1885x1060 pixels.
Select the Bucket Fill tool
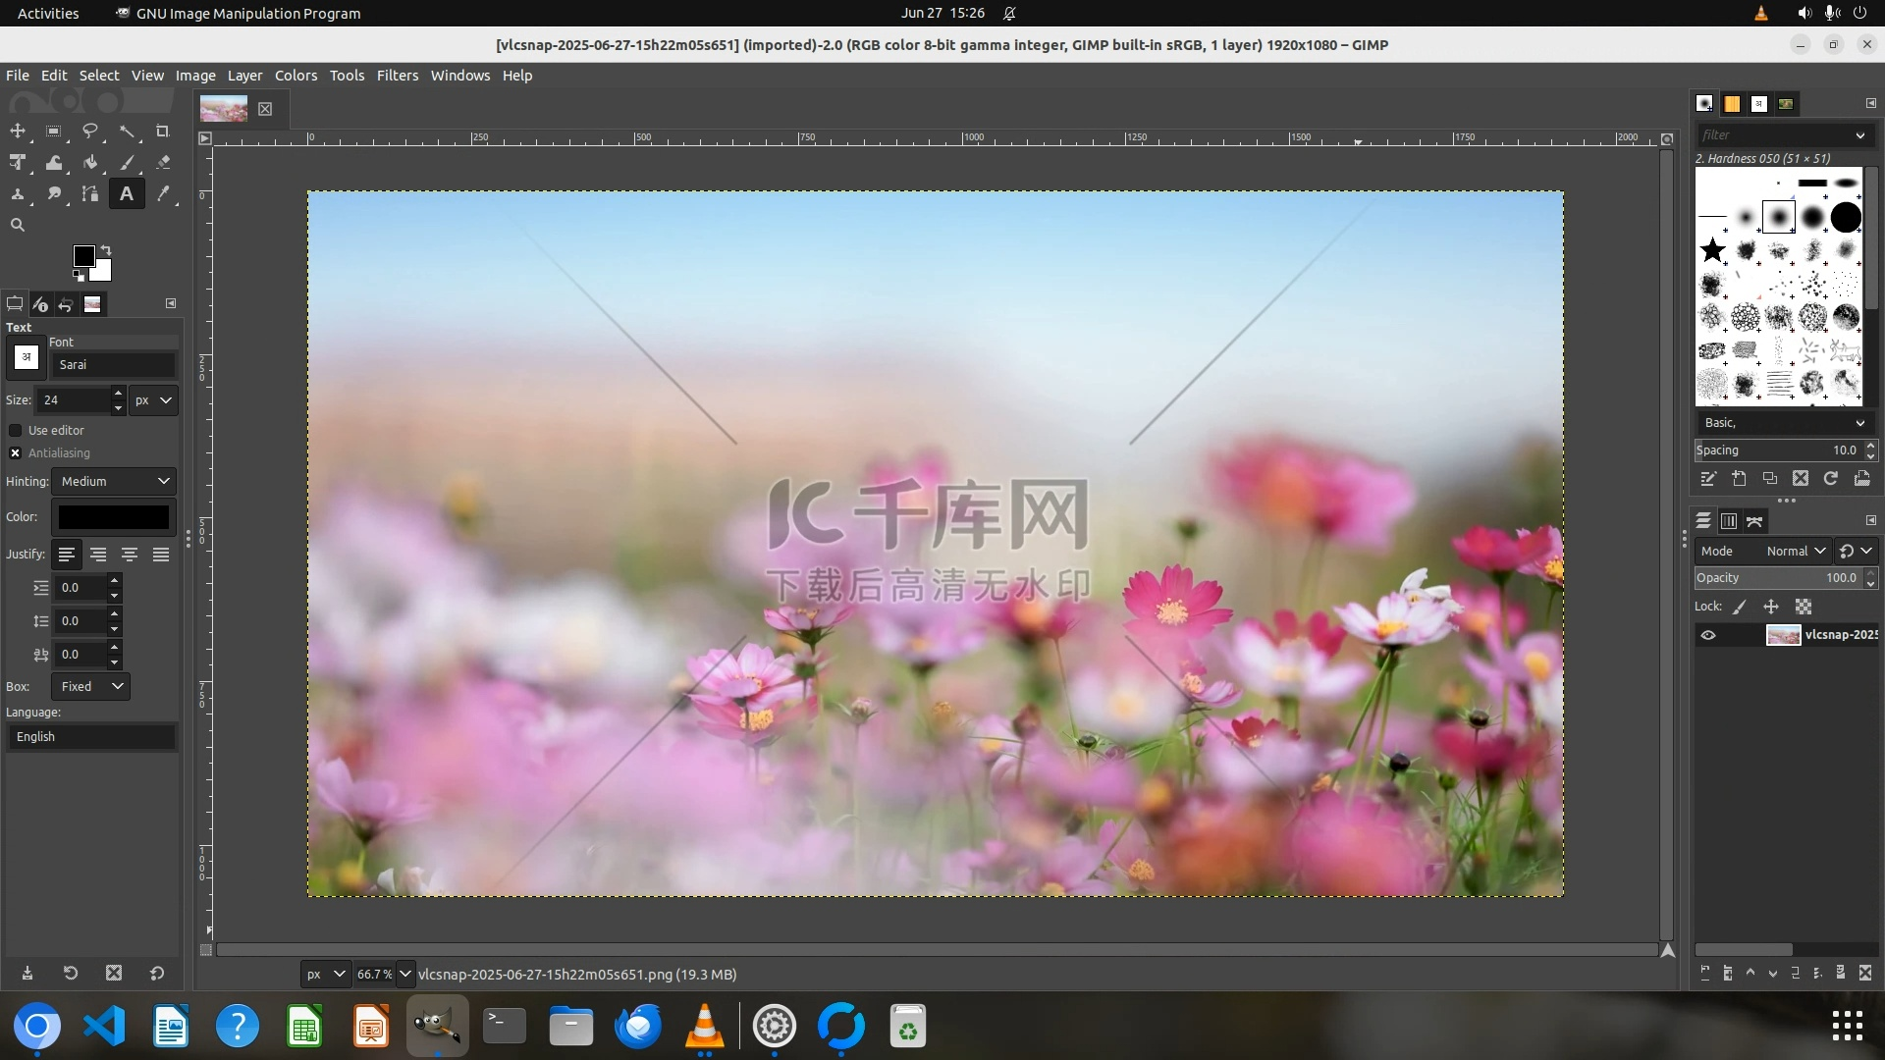[x=90, y=163]
